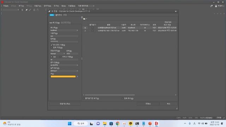Click the user account icon at top right
The image size is (226, 127).
pyautogui.click(x=216, y=6)
